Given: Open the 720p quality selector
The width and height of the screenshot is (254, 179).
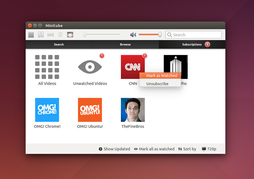Looking at the screenshot, I should coord(209,149).
